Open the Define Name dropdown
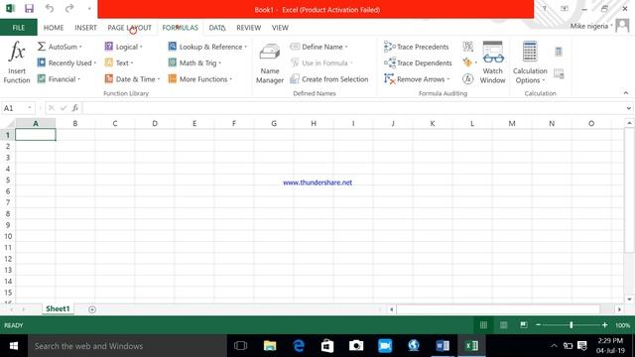The width and height of the screenshot is (635, 357). click(x=319, y=47)
